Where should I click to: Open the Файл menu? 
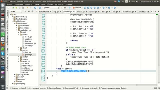9,4
